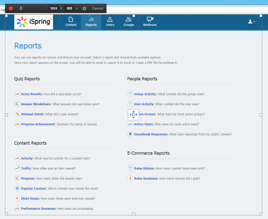Click the Content Reports section heading
This screenshot has width=268, height=219.
[30, 143]
